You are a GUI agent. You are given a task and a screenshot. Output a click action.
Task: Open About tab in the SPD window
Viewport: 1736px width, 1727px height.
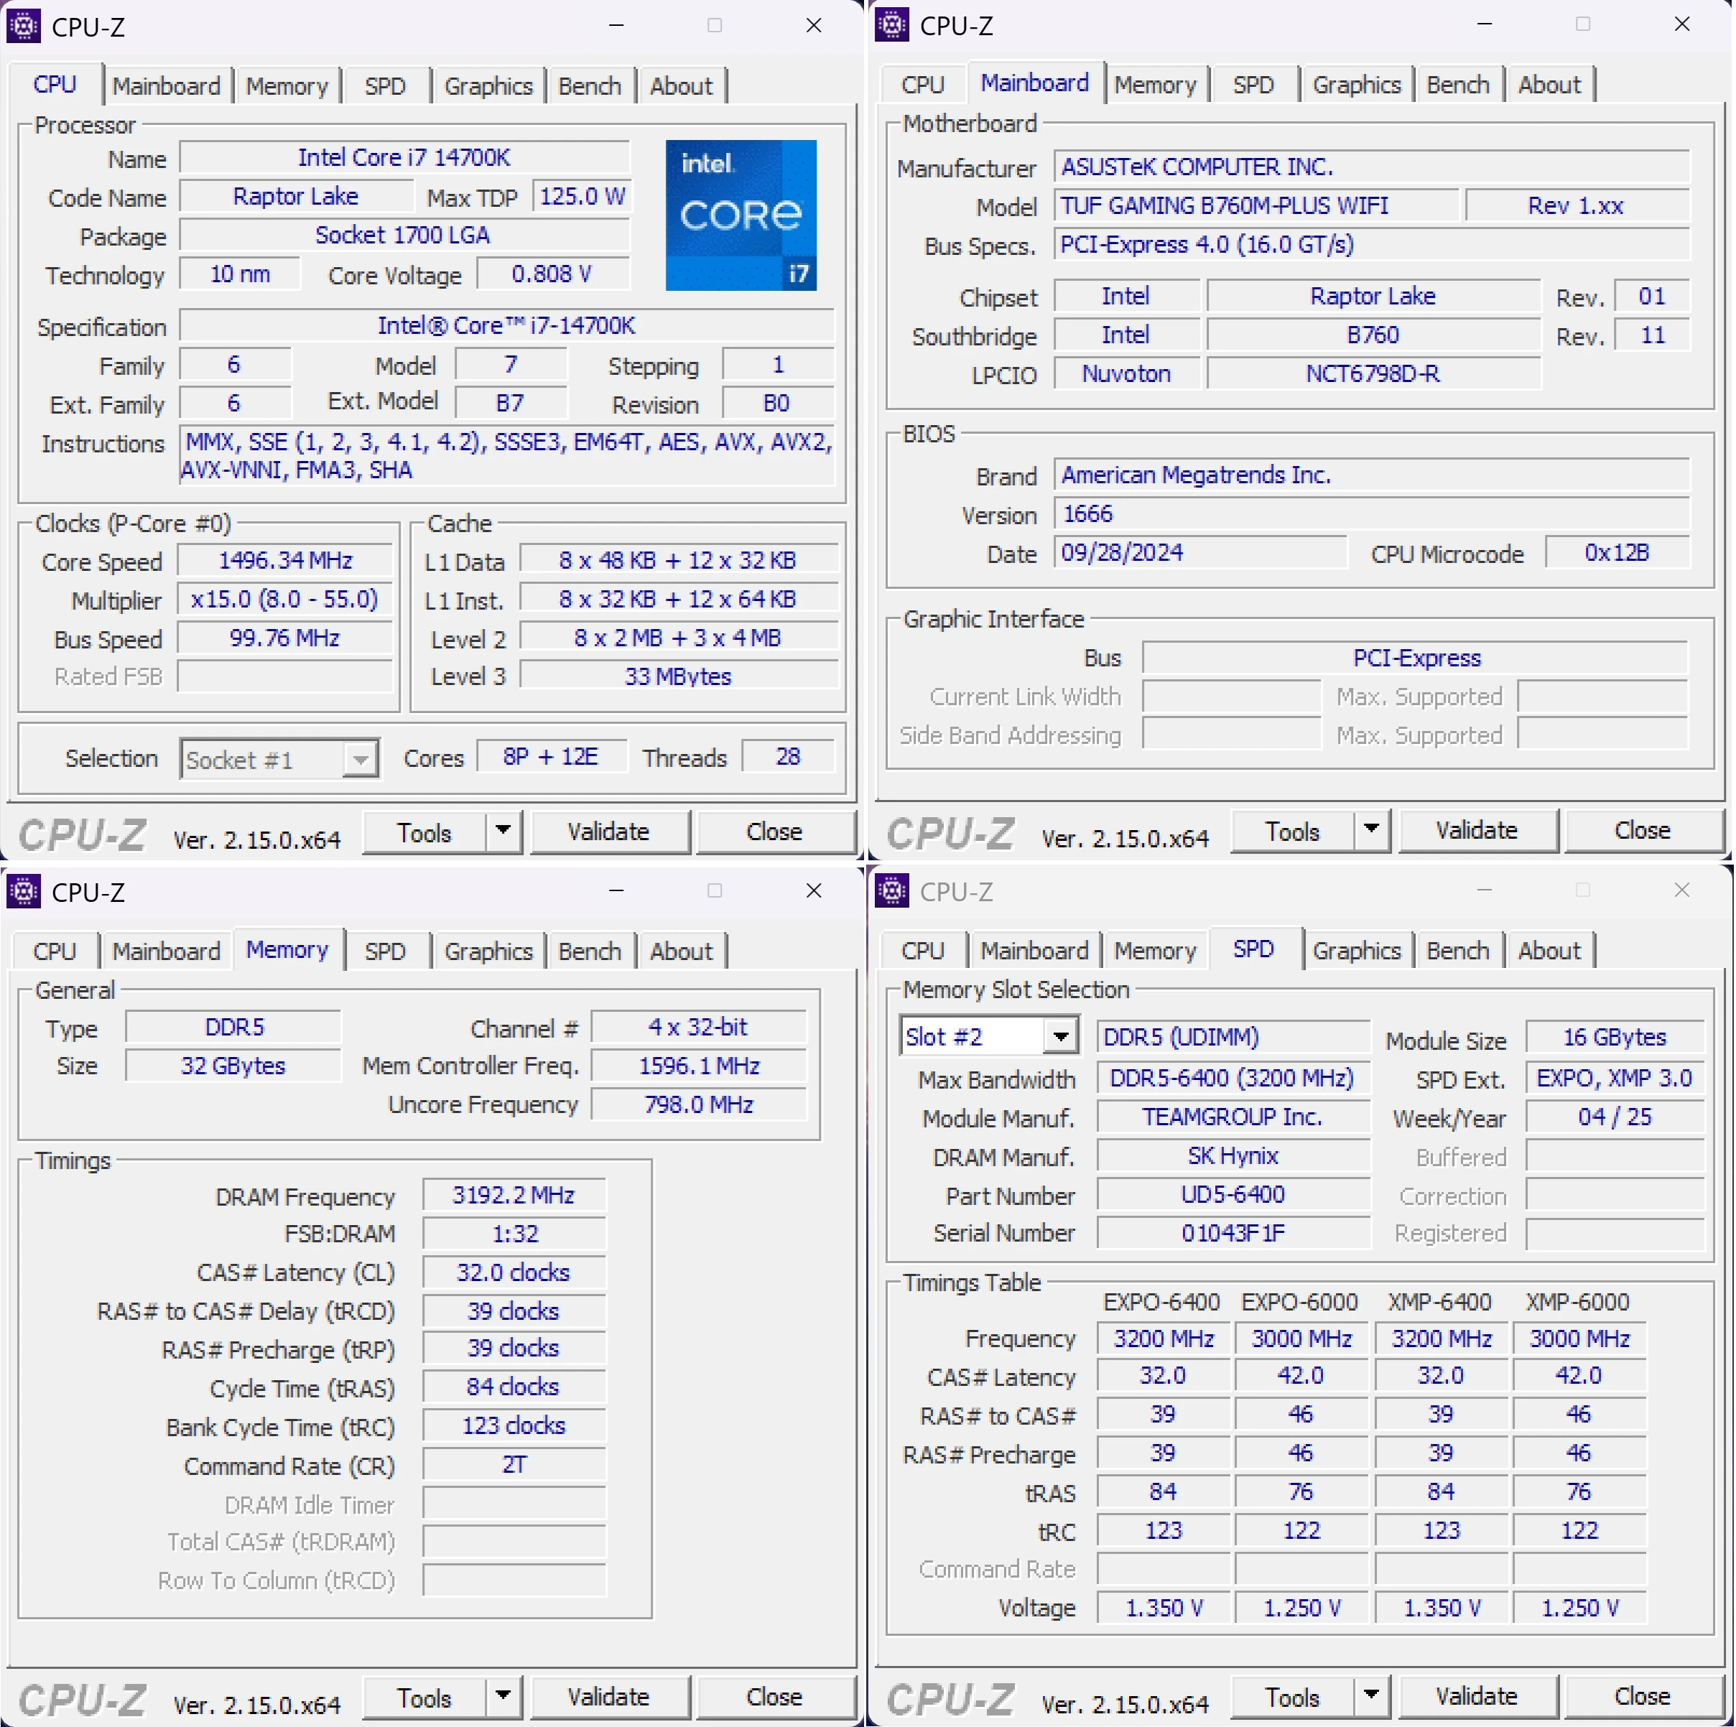1549,951
